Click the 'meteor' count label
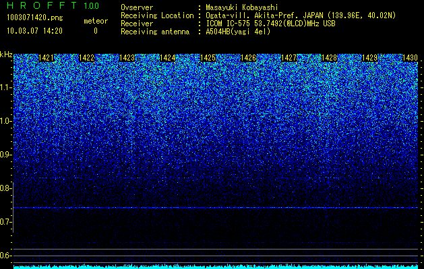The height and width of the screenshot is (269, 424). point(96,21)
